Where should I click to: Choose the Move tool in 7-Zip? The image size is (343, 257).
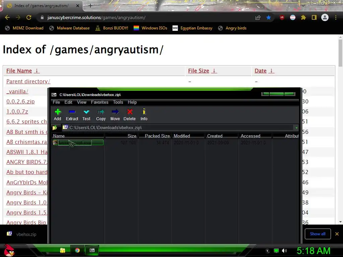115,115
